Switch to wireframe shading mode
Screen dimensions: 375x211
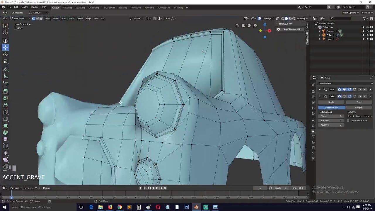click(x=282, y=18)
